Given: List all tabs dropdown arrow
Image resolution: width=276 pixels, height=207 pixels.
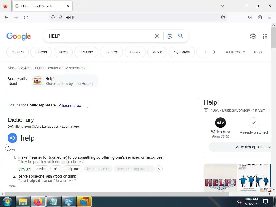Looking at the screenshot, I should (222, 6).
